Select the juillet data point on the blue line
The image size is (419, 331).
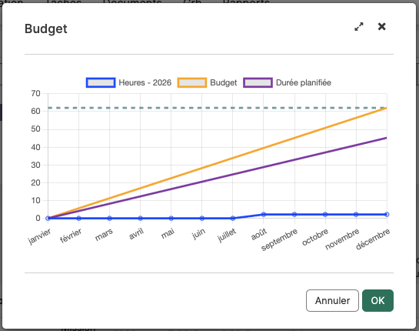(233, 219)
